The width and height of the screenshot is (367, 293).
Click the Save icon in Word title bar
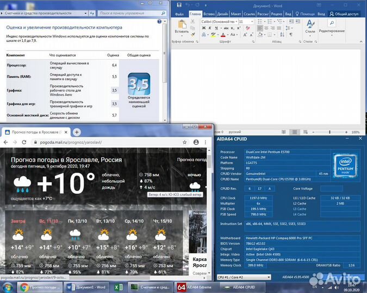tap(179, 5)
